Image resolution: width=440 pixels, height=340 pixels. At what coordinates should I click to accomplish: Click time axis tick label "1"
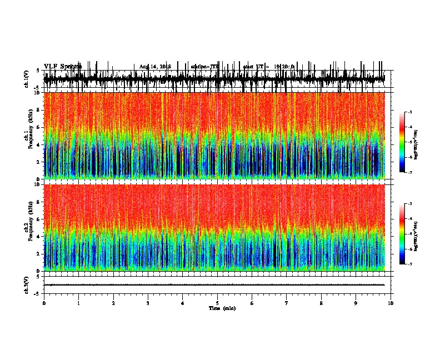coord(78,303)
